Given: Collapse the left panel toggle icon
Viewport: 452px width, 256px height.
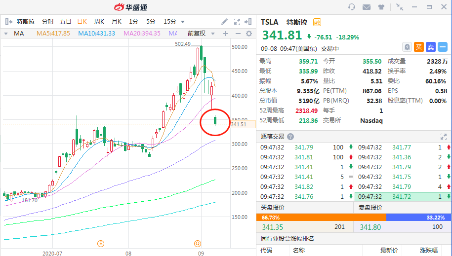Looking at the screenshot, I should click(x=9, y=22).
